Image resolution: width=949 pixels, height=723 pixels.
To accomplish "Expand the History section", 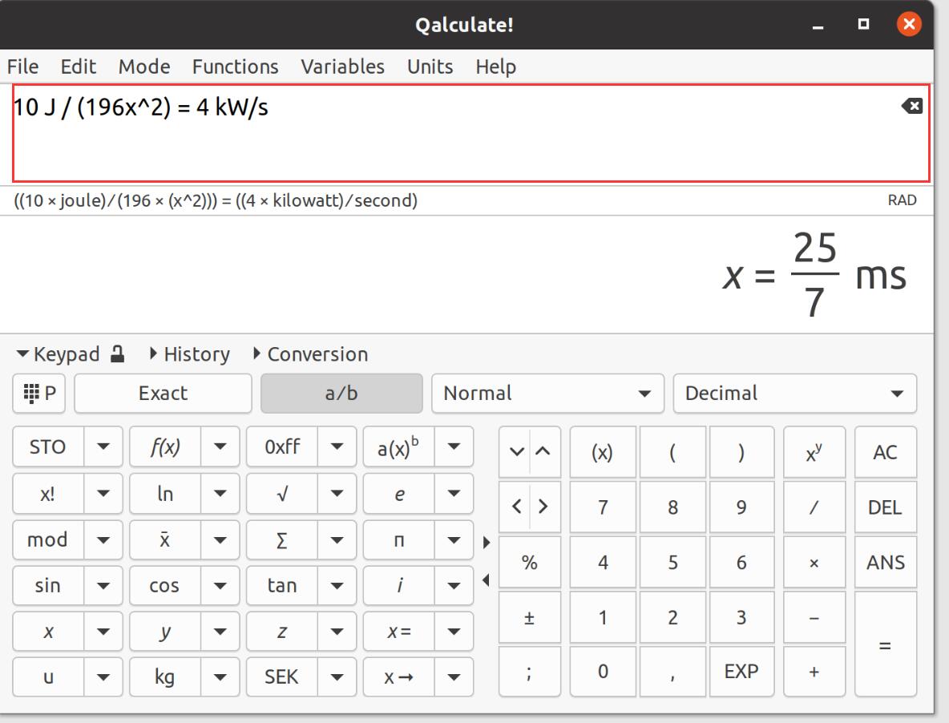I will [190, 354].
